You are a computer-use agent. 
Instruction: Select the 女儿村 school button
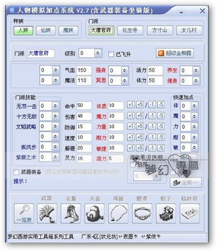click(189, 31)
